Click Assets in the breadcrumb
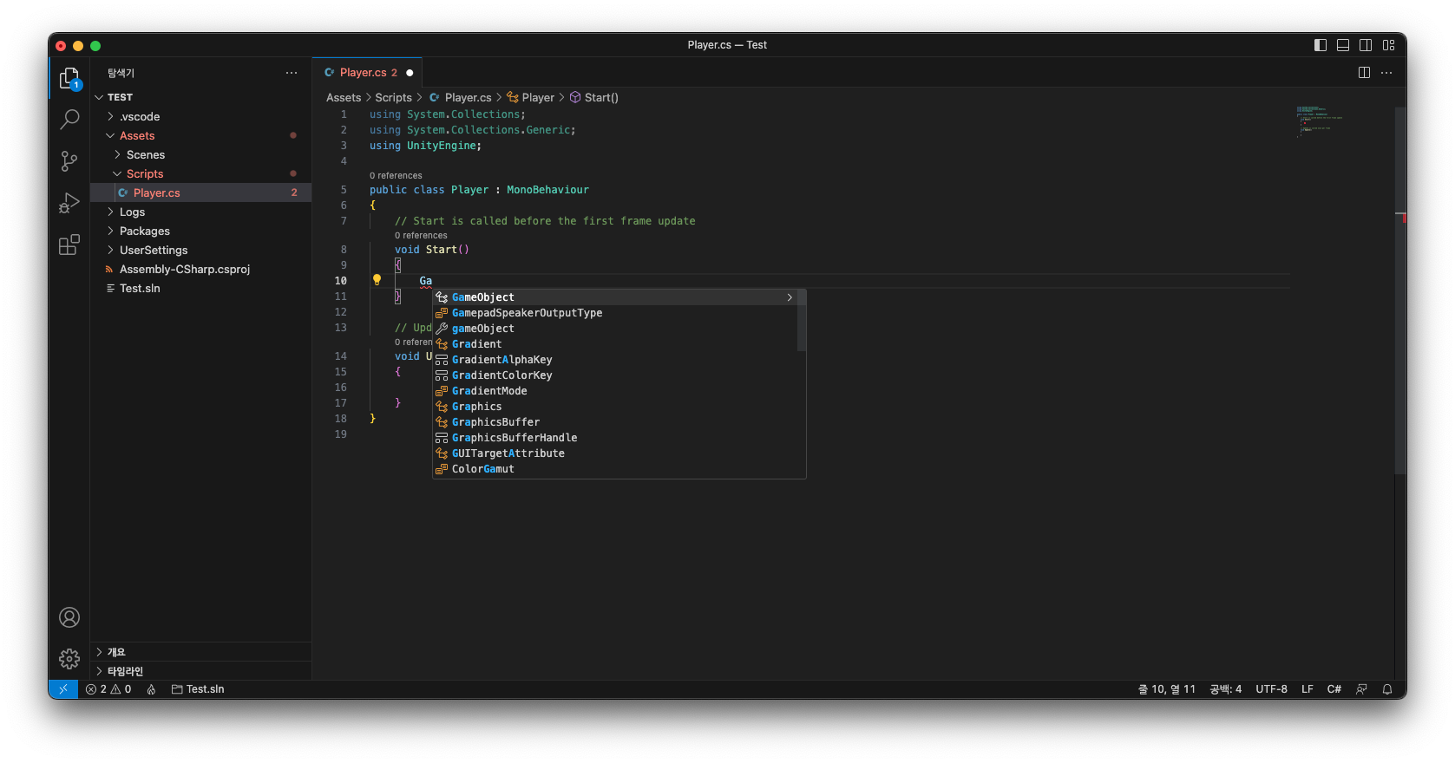Viewport: 1455px width, 763px height. (344, 98)
